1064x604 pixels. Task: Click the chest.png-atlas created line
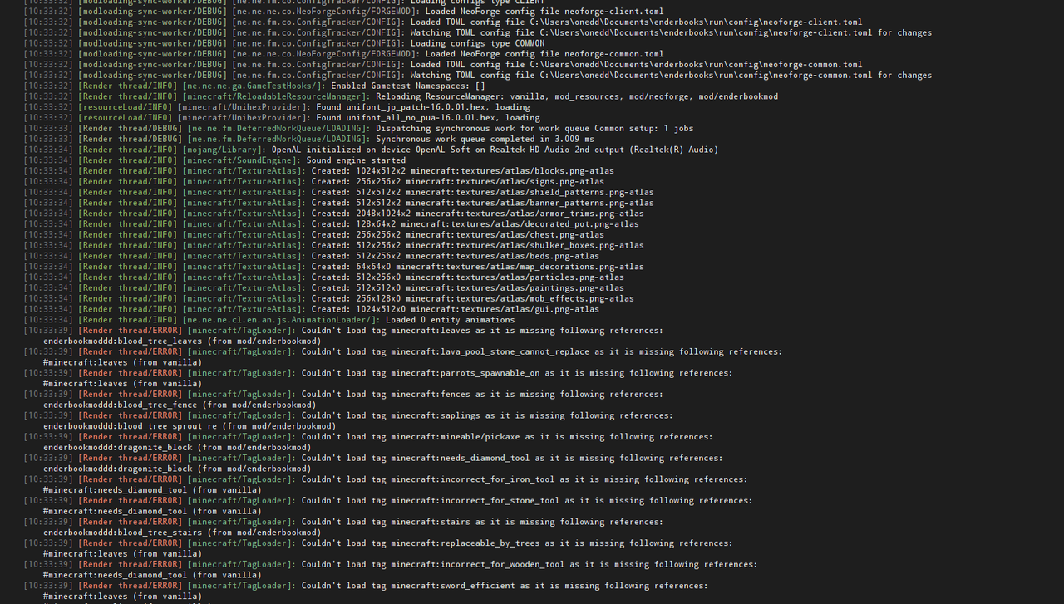click(314, 234)
